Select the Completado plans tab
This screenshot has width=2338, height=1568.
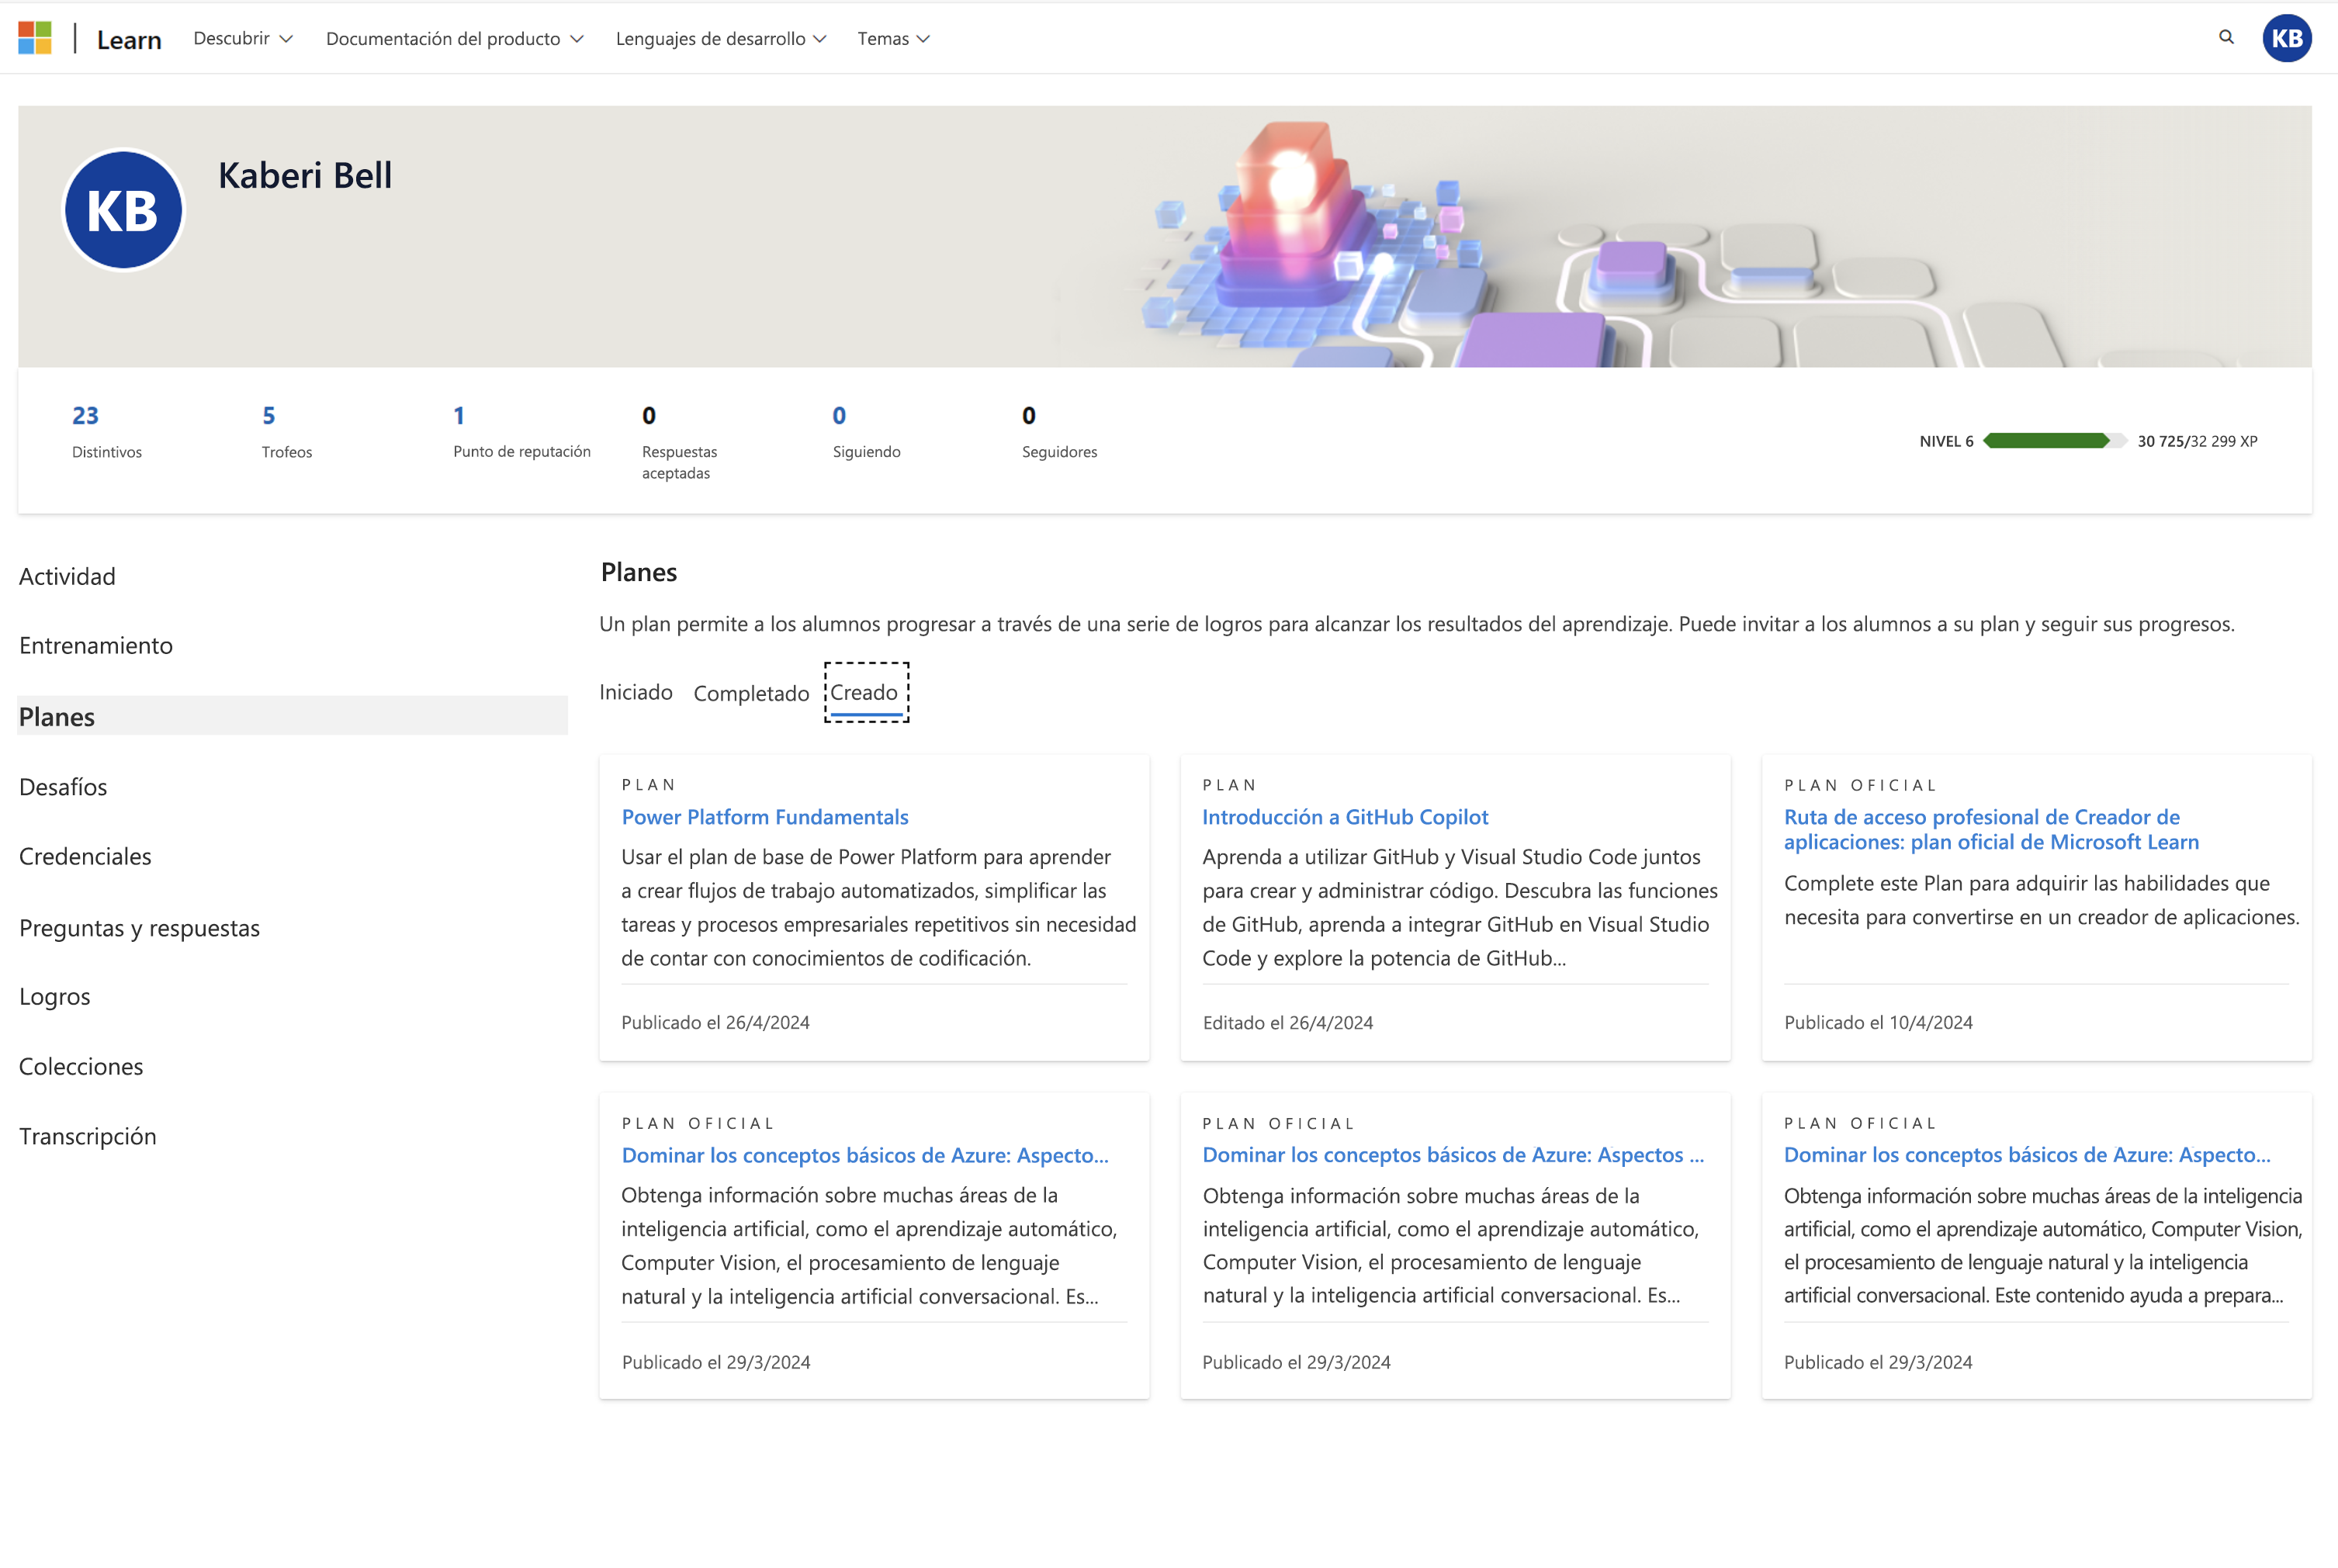749,691
